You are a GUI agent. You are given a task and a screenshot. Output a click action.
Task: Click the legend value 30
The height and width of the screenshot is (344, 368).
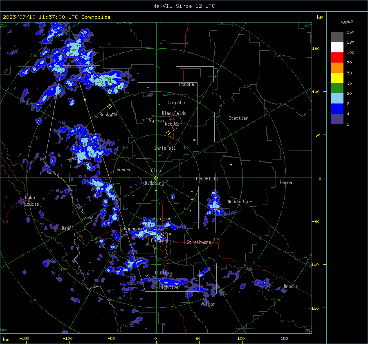tap(349, 83)
